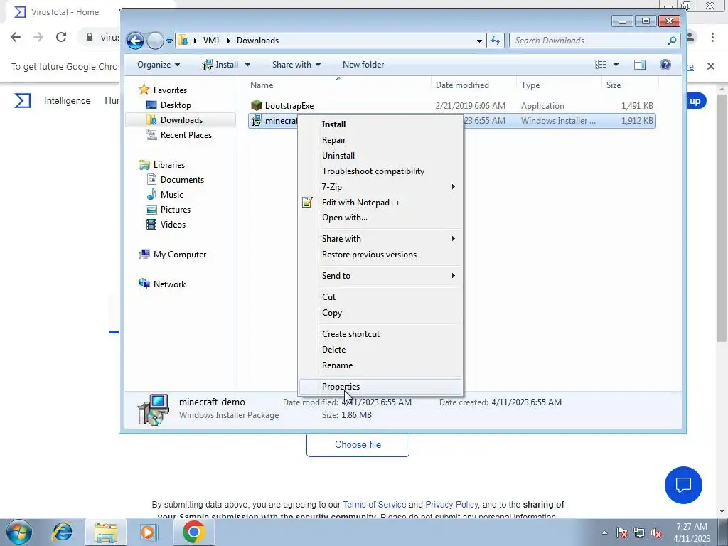Change view using the view icon
This screenshot has height=546, width=728.
600,65
